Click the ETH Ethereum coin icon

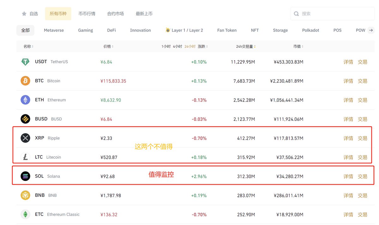[25, 100]
